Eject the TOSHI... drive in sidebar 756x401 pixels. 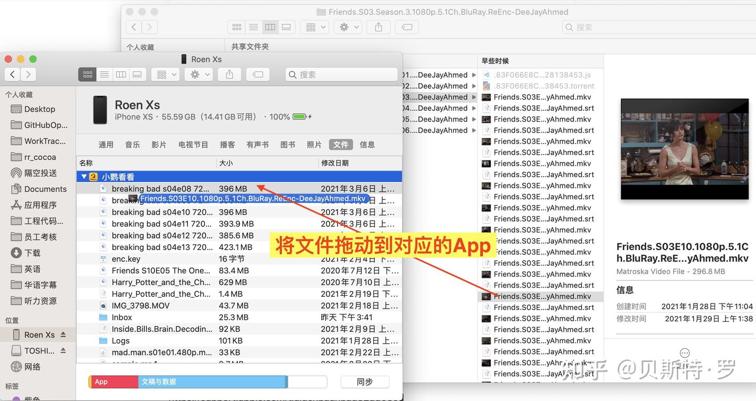(x=64, y=351)
